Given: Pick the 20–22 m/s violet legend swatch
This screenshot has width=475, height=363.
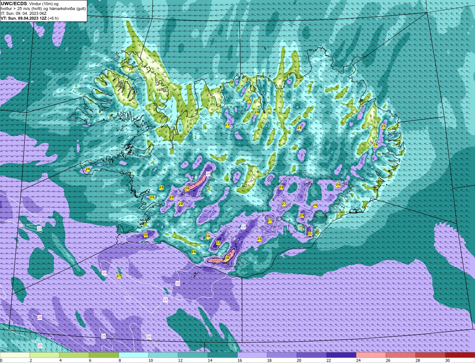Looking at the screenshot, I should pos(312,355).
